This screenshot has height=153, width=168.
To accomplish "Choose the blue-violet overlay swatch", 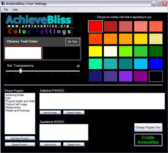I will pyautogui.click(x=126, y=76).
